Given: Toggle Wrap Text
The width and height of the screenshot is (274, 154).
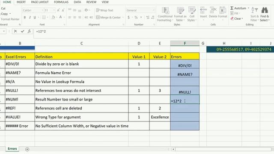Looking at the screenshot, I should click(104, 10).
